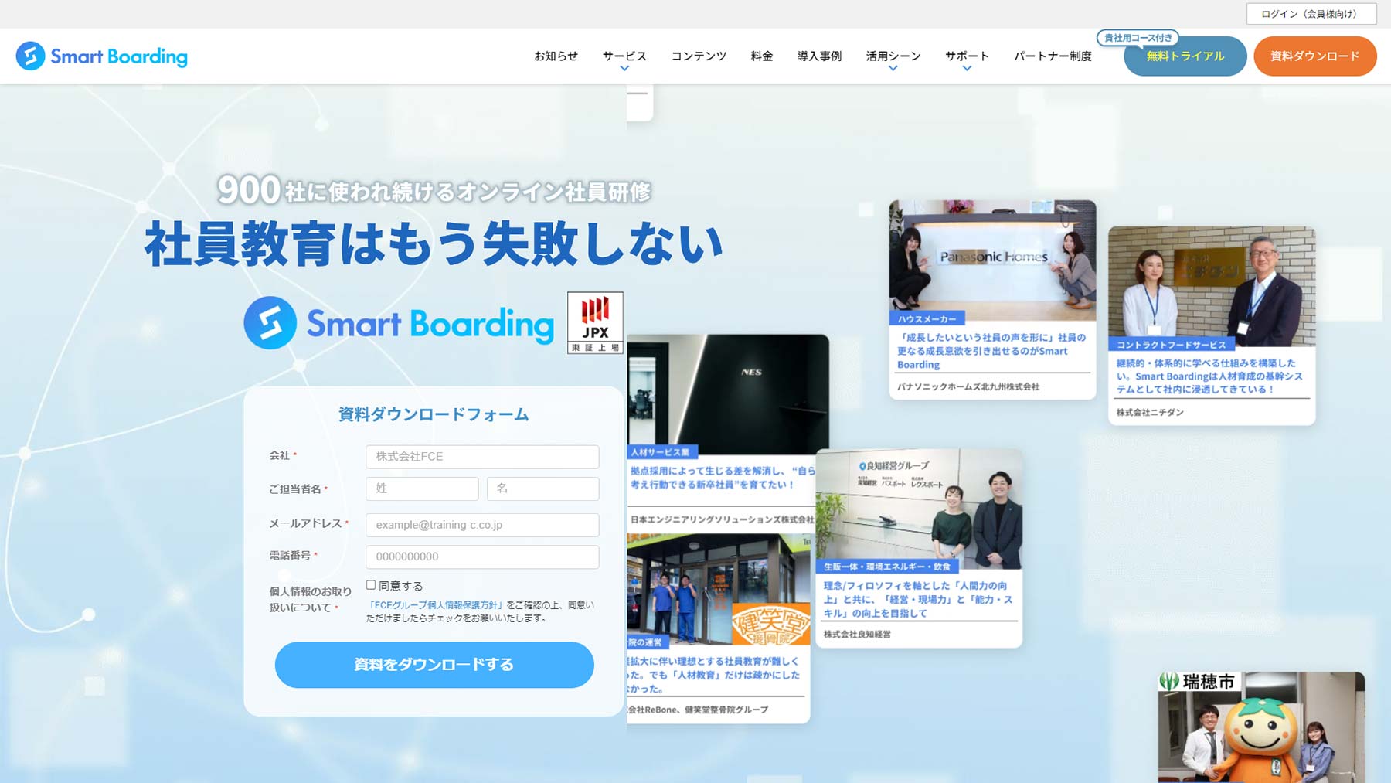
Task: Click the orange 資料ダウンロード header button
Action: click(1315, 56)
